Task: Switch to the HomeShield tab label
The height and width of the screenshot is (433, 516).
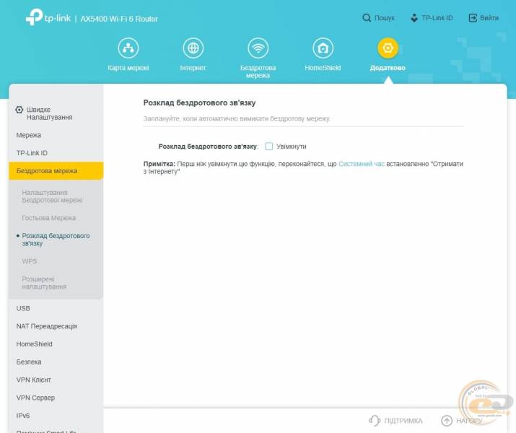Action: point(323,68)
